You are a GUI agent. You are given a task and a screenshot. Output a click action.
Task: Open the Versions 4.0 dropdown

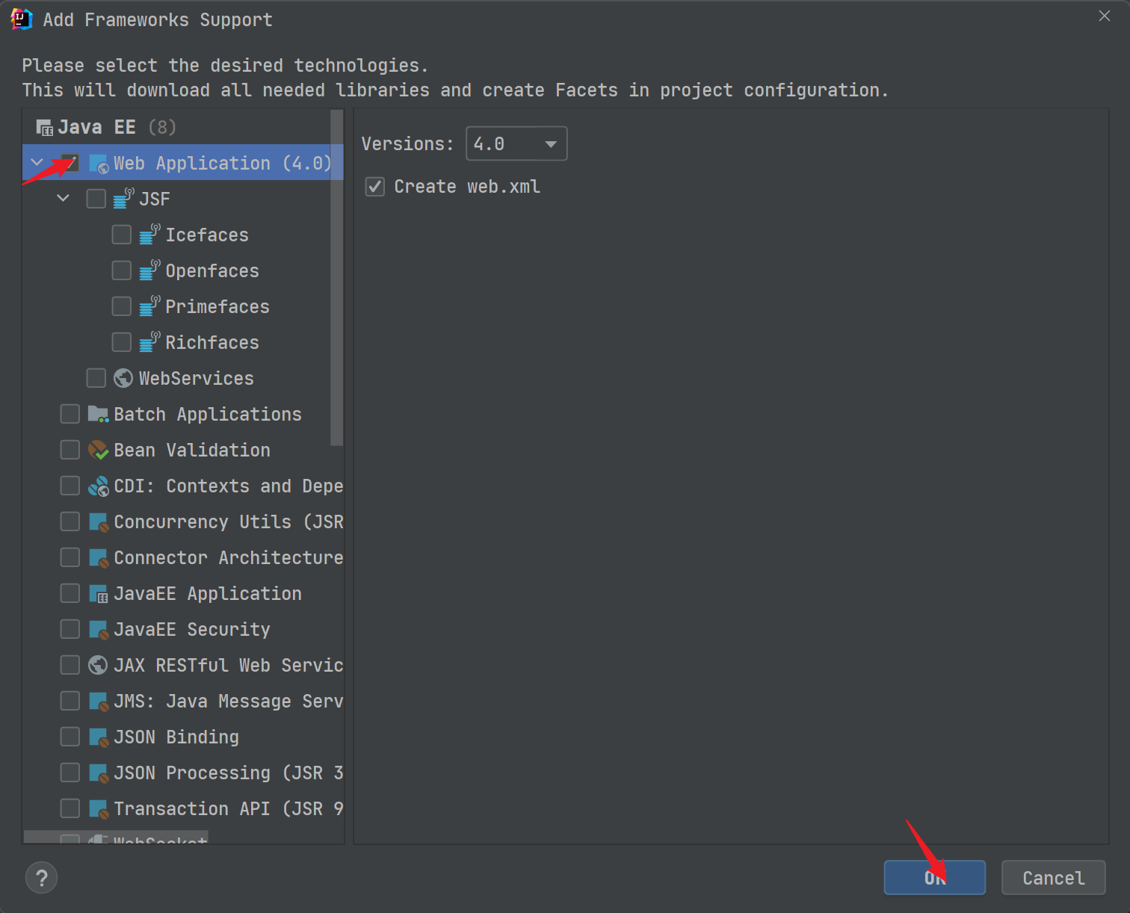[x=516, y=143]
